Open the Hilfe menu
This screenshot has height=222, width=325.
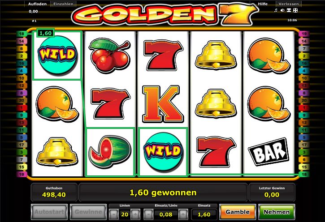tap(263, 4)
